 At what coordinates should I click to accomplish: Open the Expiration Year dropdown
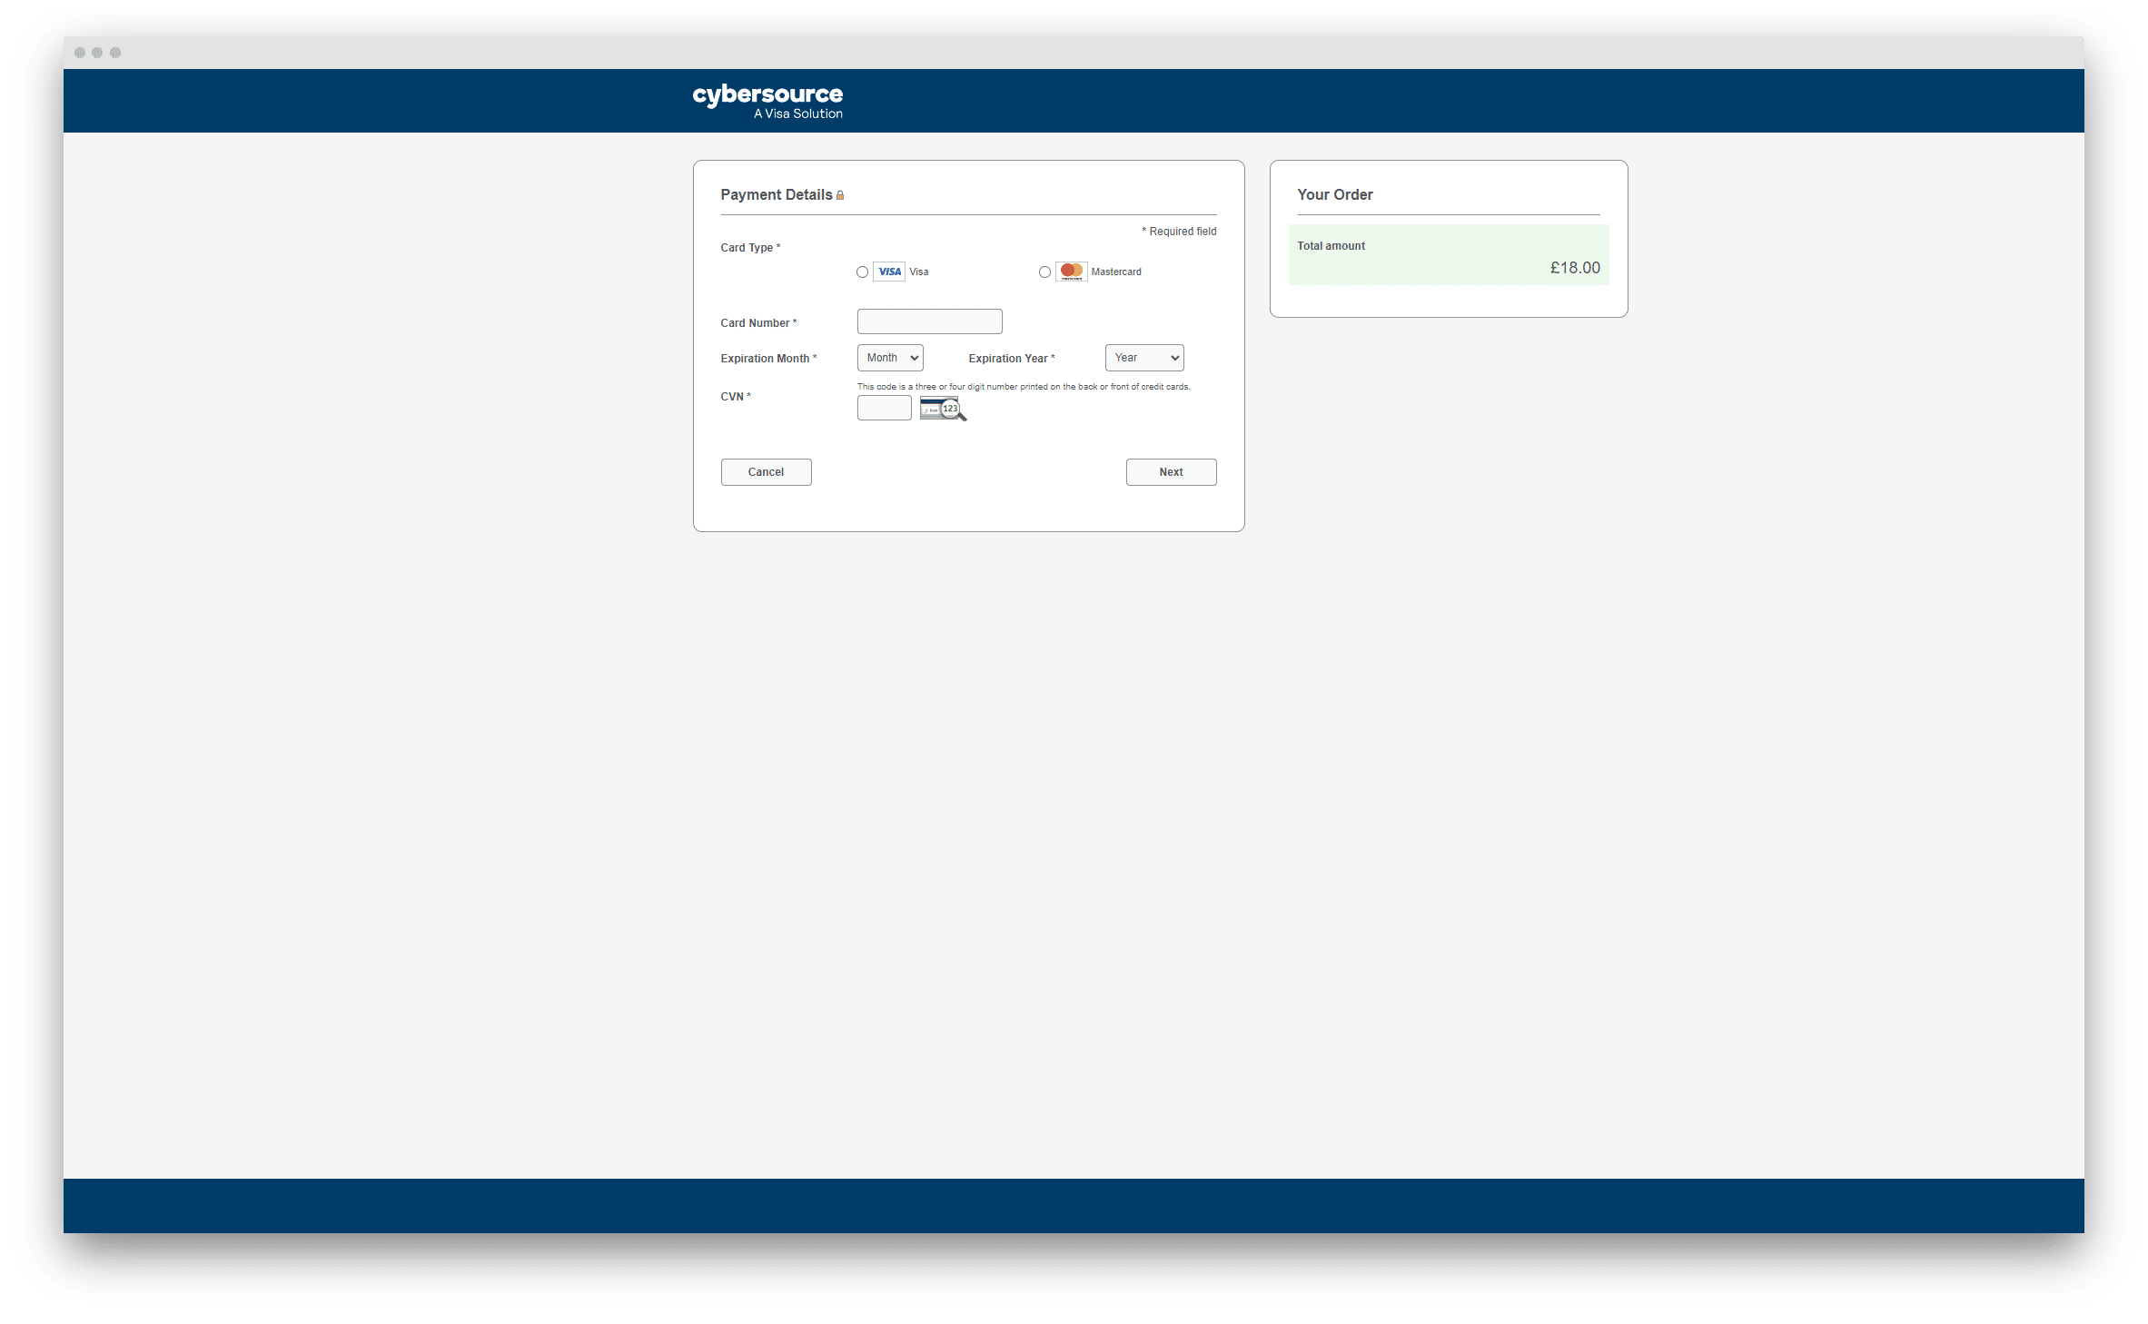pos(1144,358)
